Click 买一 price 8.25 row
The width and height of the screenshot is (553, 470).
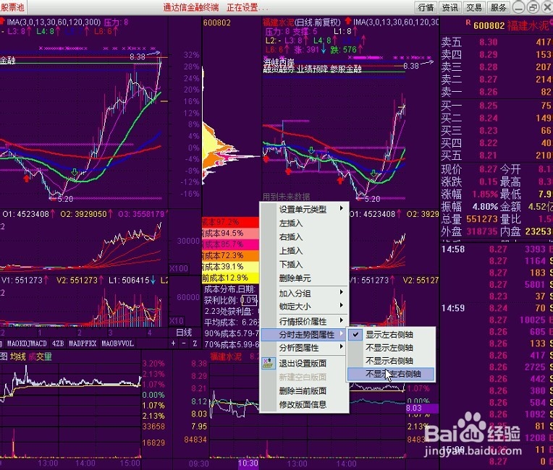[x=497, y=106]
